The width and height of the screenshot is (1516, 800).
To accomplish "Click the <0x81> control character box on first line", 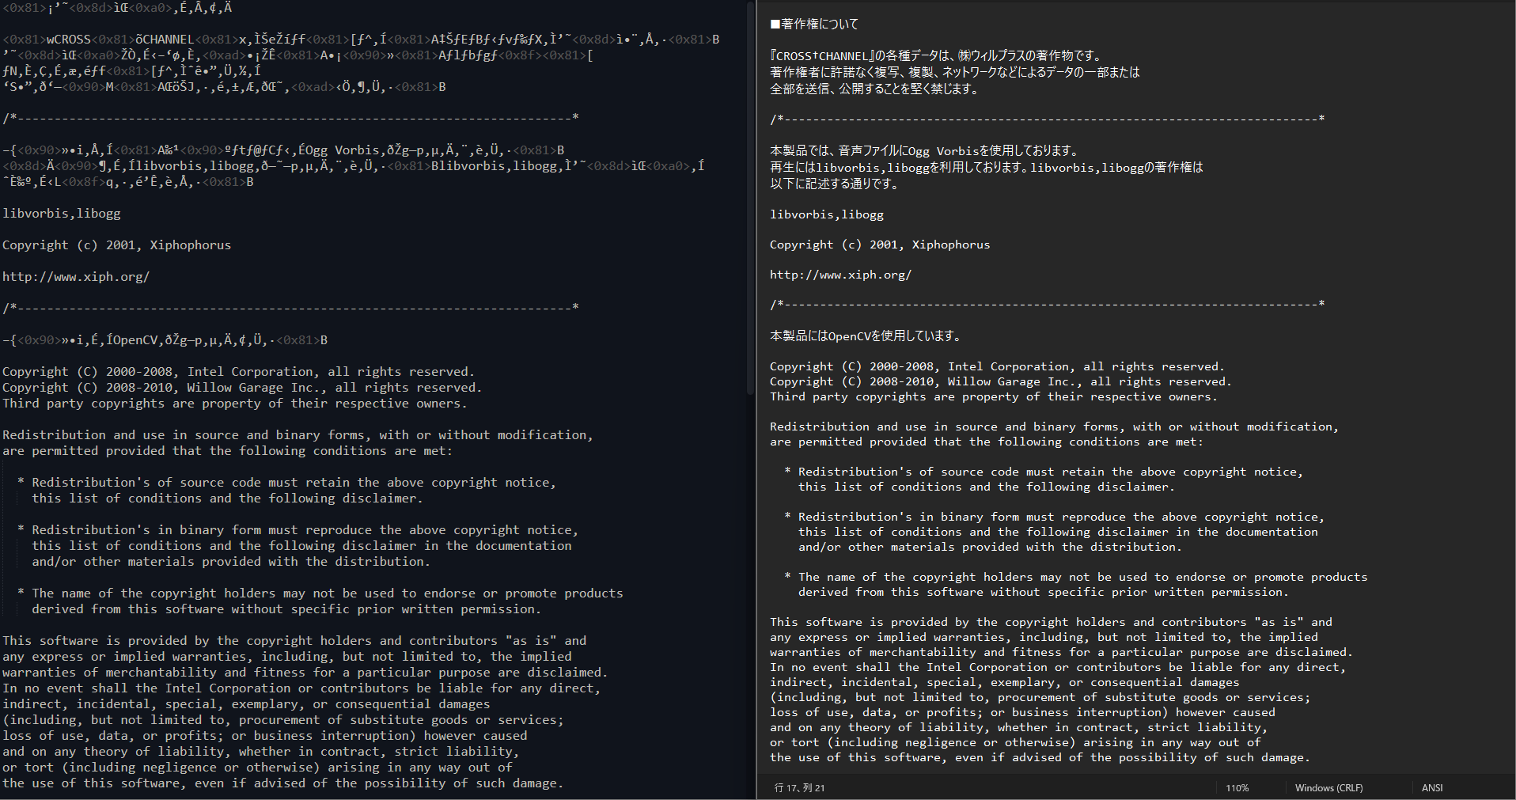I will point(24,8).
